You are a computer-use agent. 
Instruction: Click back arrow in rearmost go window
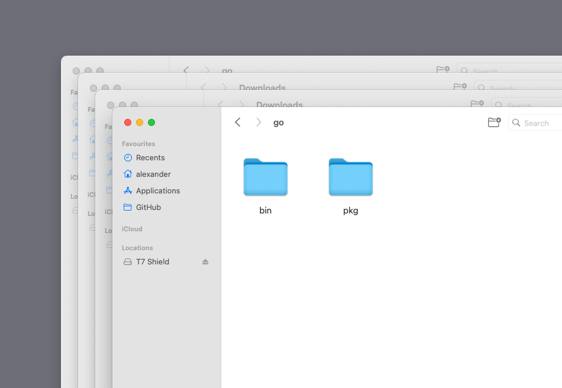tap(186, 70)
